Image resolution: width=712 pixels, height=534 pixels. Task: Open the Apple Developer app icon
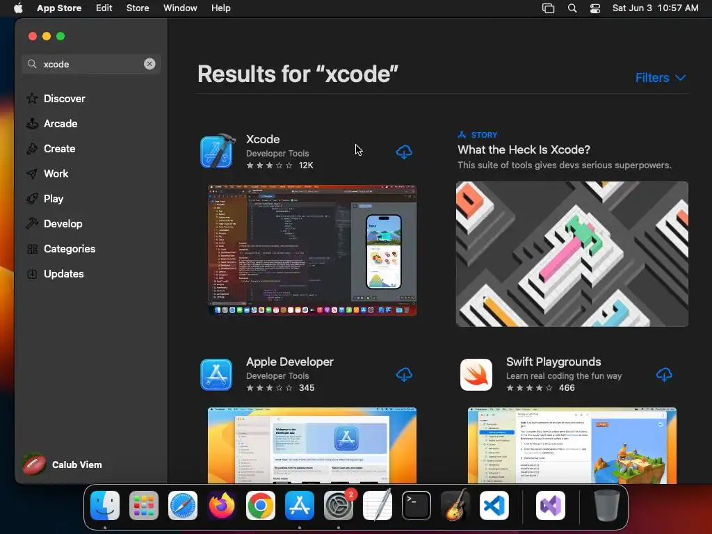pyautogui.click(x=216, y=375)
